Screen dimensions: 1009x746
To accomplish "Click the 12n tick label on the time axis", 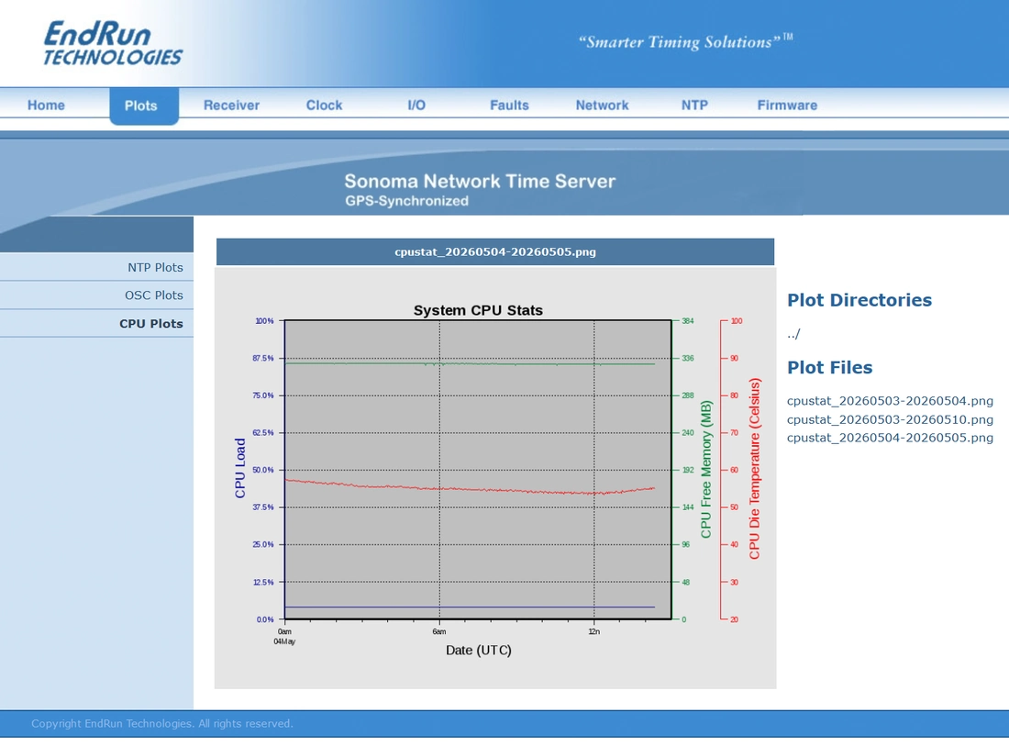I will pos(594,631).
